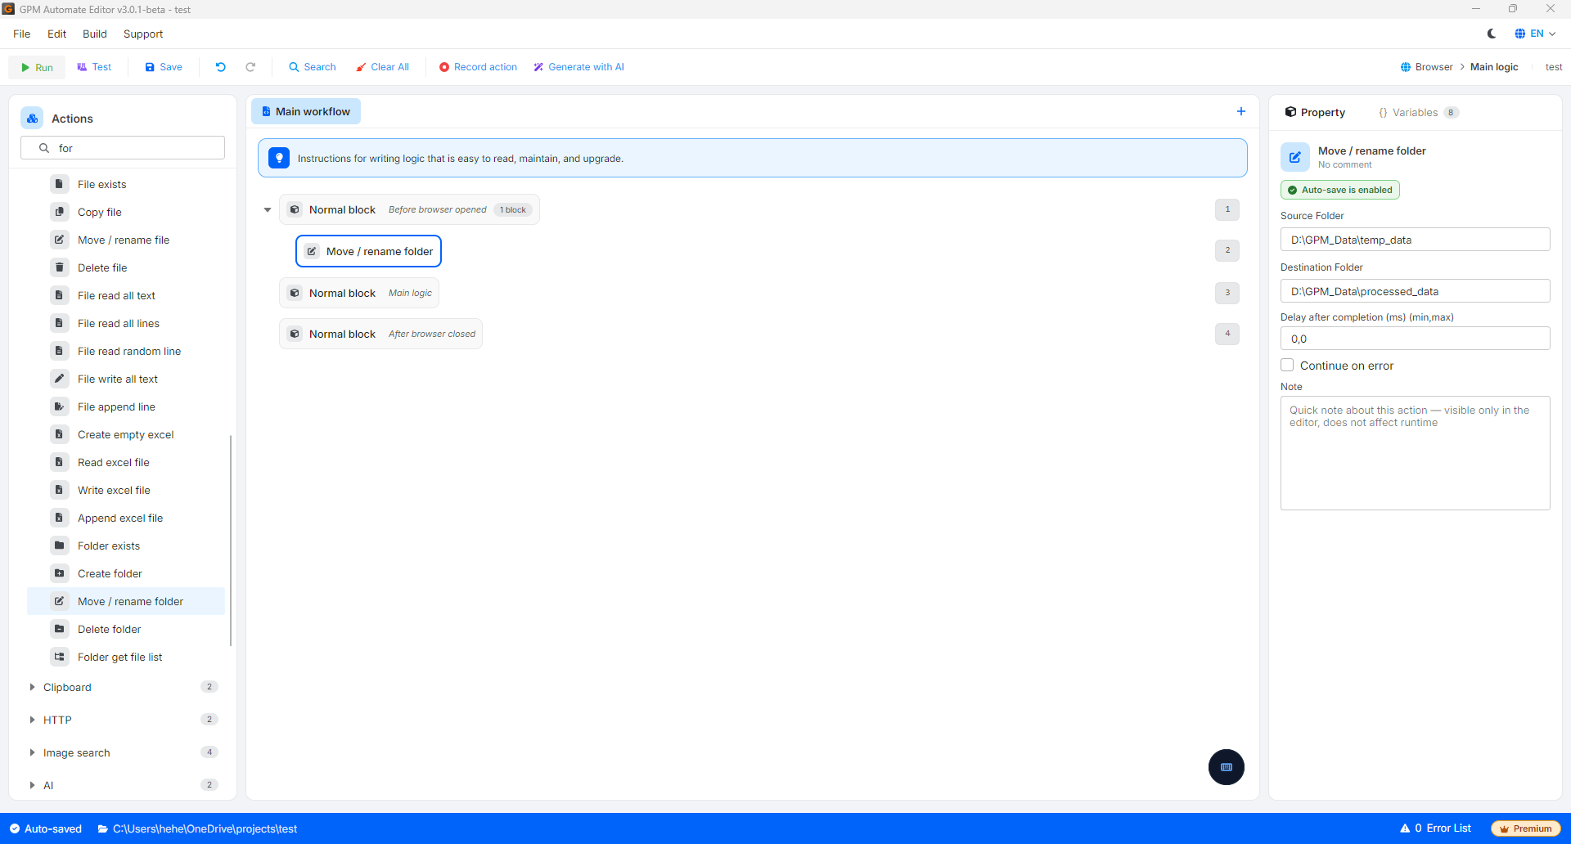Click Record action in toolbar
Image resolution: width=1571 pixels, height=844 pixels.
click(479, 67)
